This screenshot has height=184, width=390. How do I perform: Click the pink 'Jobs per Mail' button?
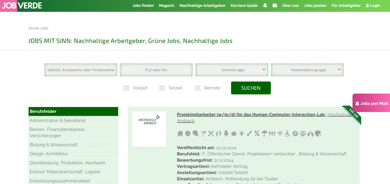click(371, 103)
